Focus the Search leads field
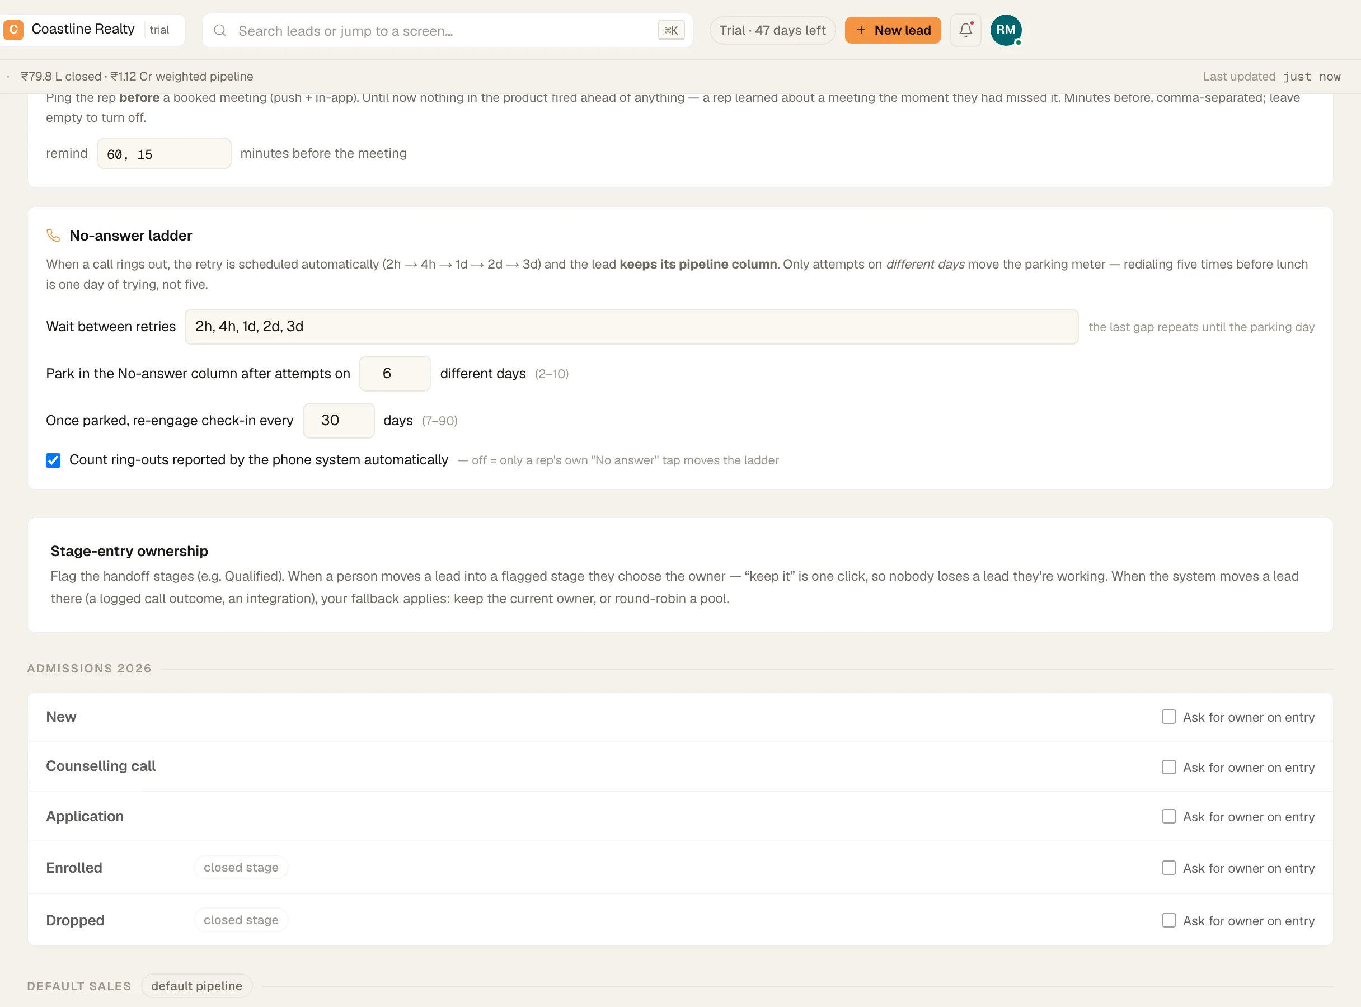This screenshot has width=1361, height=1007. [447, 30]
